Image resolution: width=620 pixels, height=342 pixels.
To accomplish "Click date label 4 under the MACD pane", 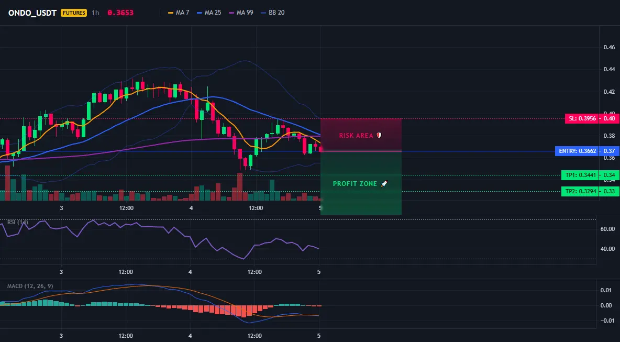I will (x=190, y=336).
